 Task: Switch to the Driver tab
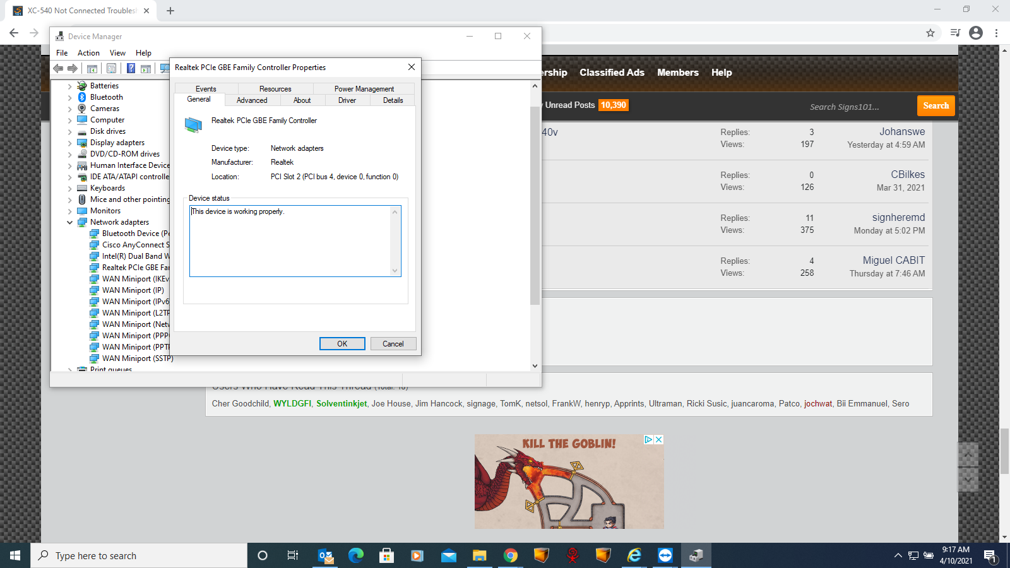coord(347,100)
